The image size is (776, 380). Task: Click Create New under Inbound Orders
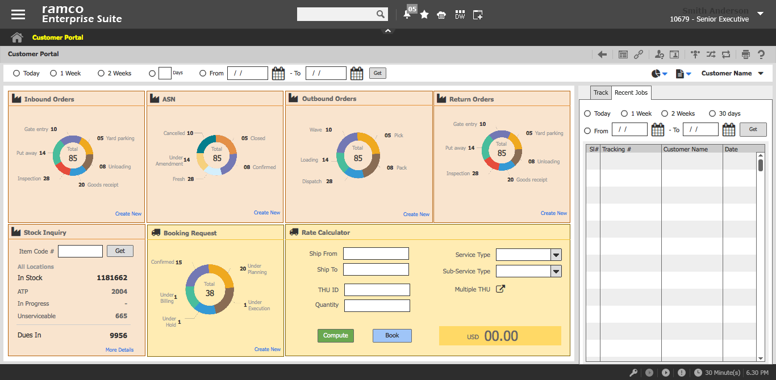click(x=128, y=213)
